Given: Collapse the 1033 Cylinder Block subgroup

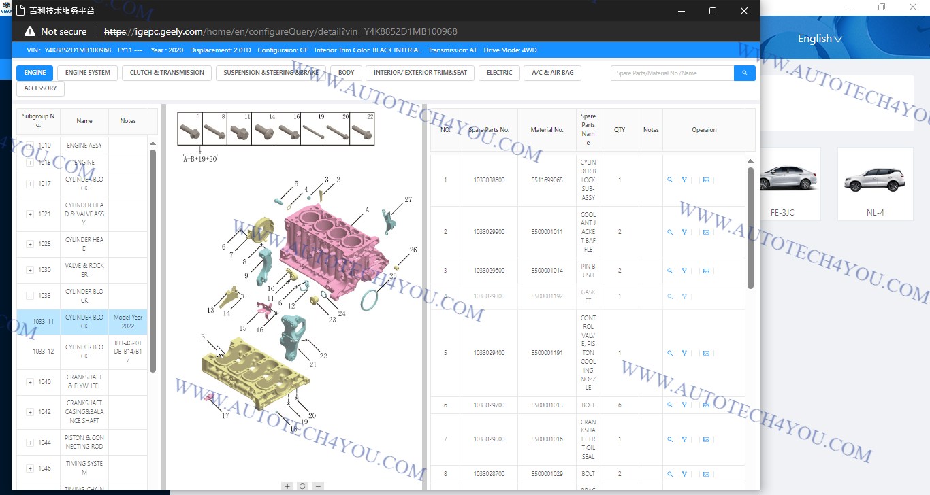Looking at the screenshot, I should (30, 296).
